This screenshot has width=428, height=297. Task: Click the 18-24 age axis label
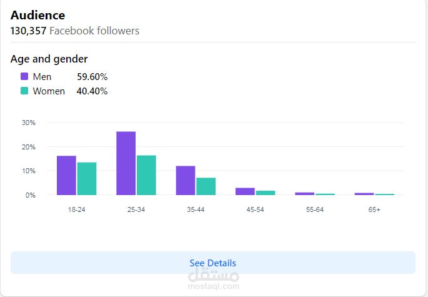[76, 209]
